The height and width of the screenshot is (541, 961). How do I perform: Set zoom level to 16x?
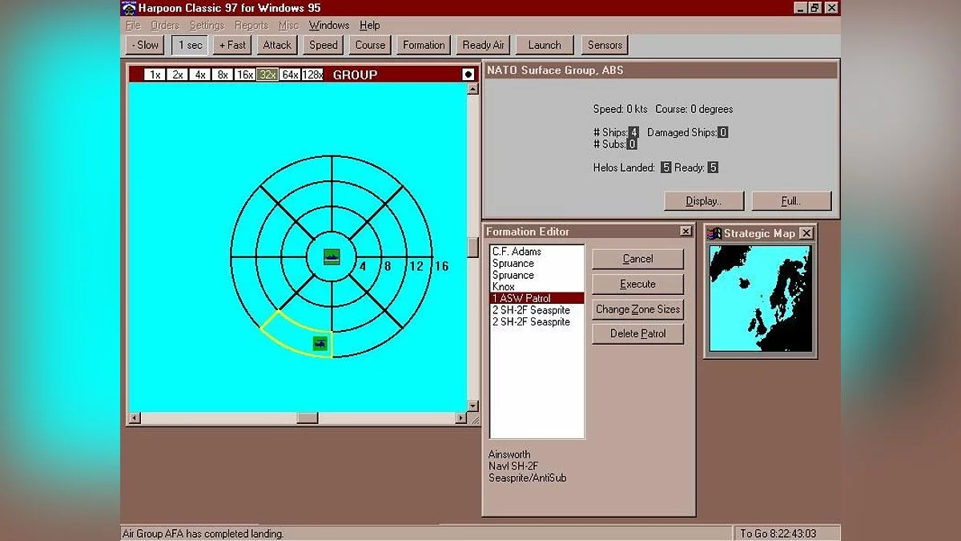(x=244, y=75)
